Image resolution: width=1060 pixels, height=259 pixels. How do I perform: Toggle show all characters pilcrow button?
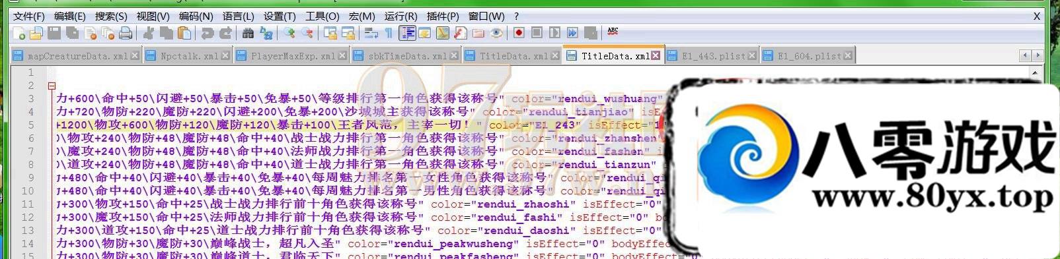[389, 33]
